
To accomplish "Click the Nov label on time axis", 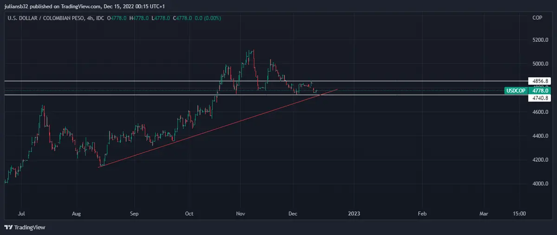I will click(240, 214).
